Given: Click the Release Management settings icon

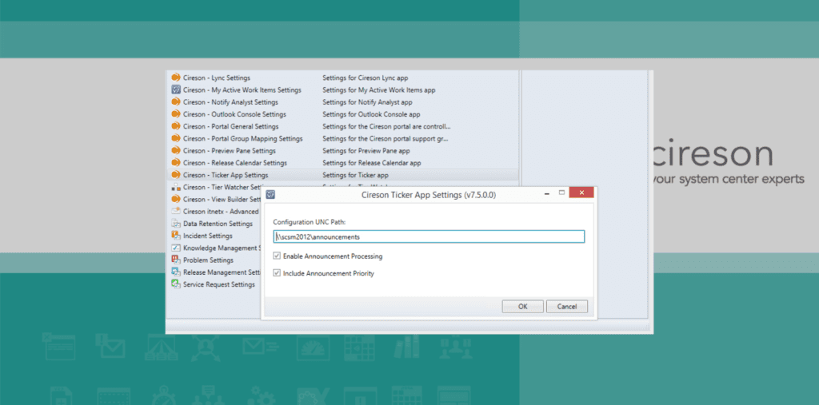Looking at the screenshot, I should [x=175, y=272].
